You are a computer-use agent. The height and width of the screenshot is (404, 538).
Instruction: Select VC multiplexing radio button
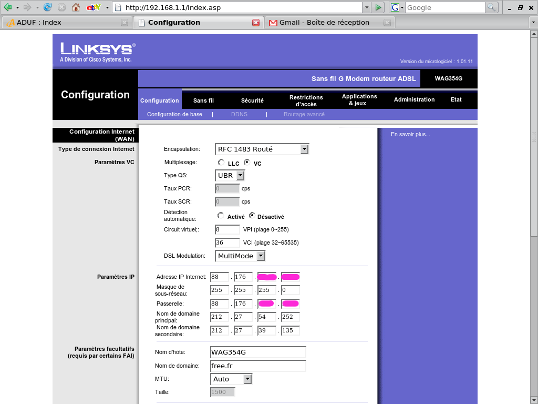247,162
